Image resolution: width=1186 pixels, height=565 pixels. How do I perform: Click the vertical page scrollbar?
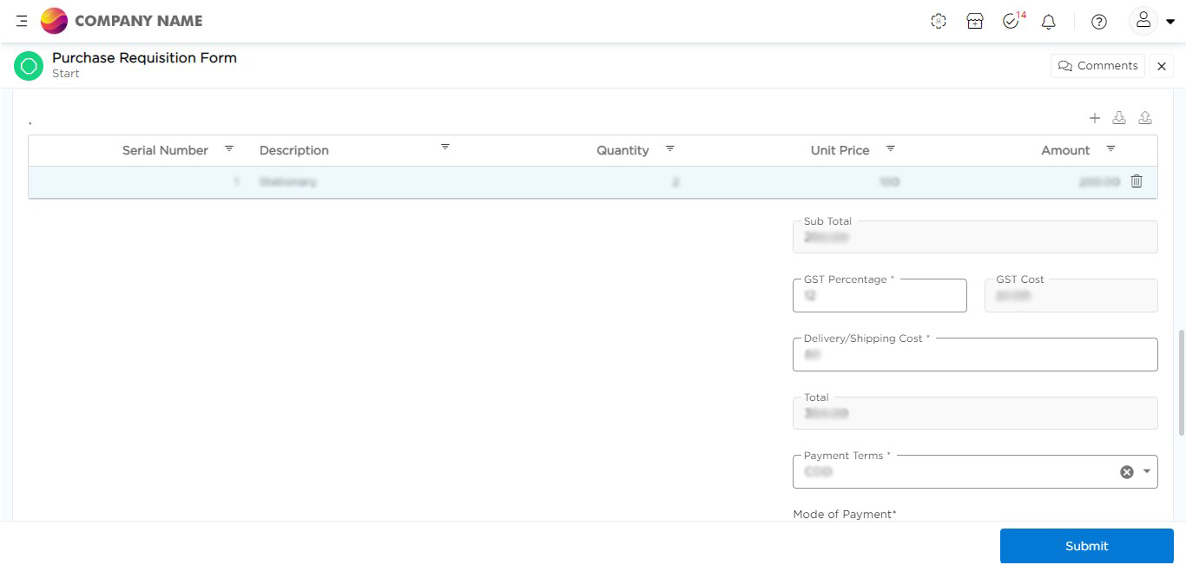coord(1181,382)
